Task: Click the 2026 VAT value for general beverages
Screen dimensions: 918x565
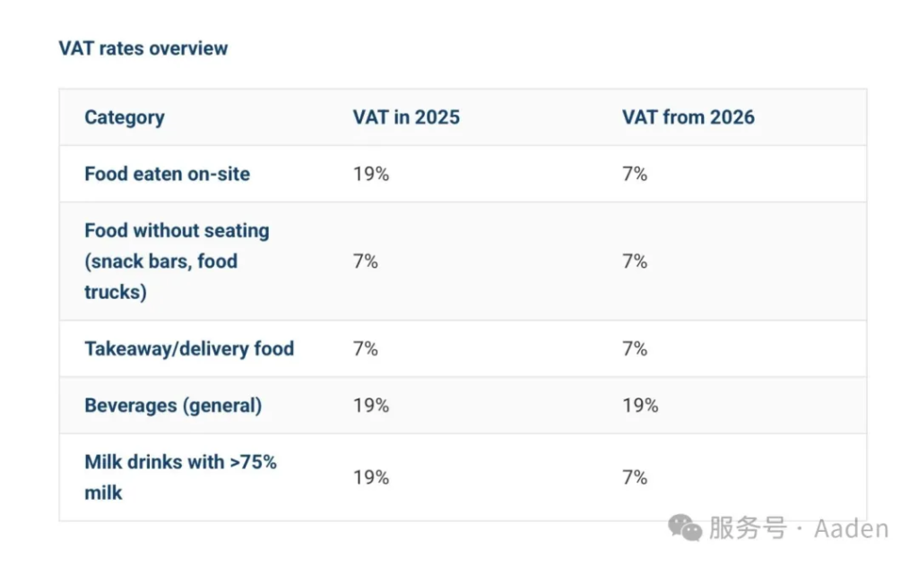Action: 640,405
